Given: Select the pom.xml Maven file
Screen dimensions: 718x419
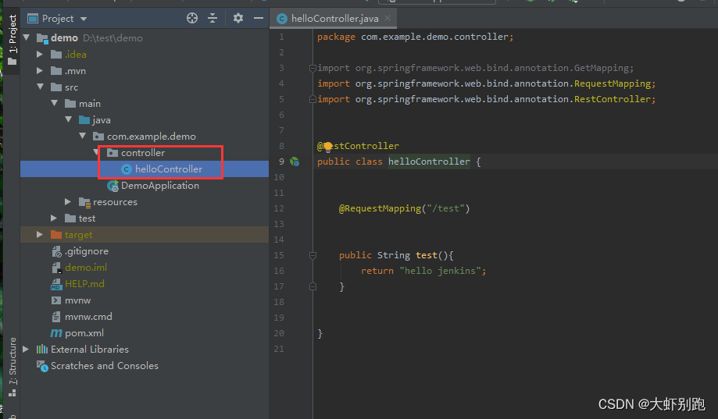Looking at the screenshot, I should pos(84,333).
